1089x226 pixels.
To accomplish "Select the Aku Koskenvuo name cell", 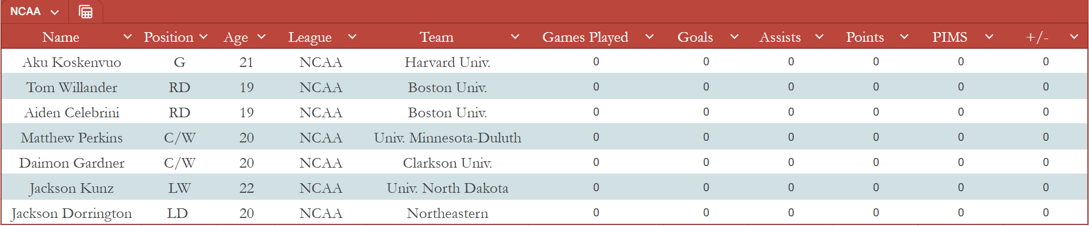I will pyautogui.click(x=71, y=62).
